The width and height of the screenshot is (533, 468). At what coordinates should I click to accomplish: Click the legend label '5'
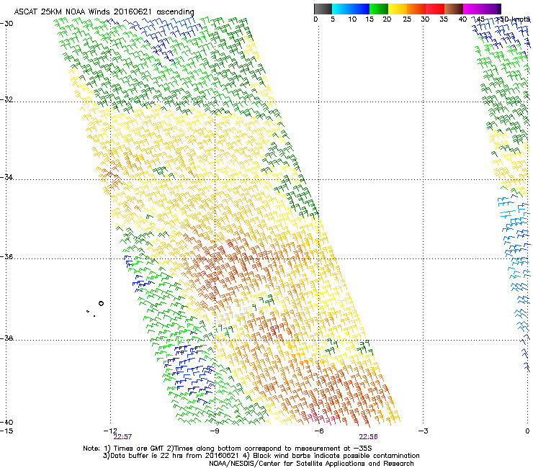333,19
